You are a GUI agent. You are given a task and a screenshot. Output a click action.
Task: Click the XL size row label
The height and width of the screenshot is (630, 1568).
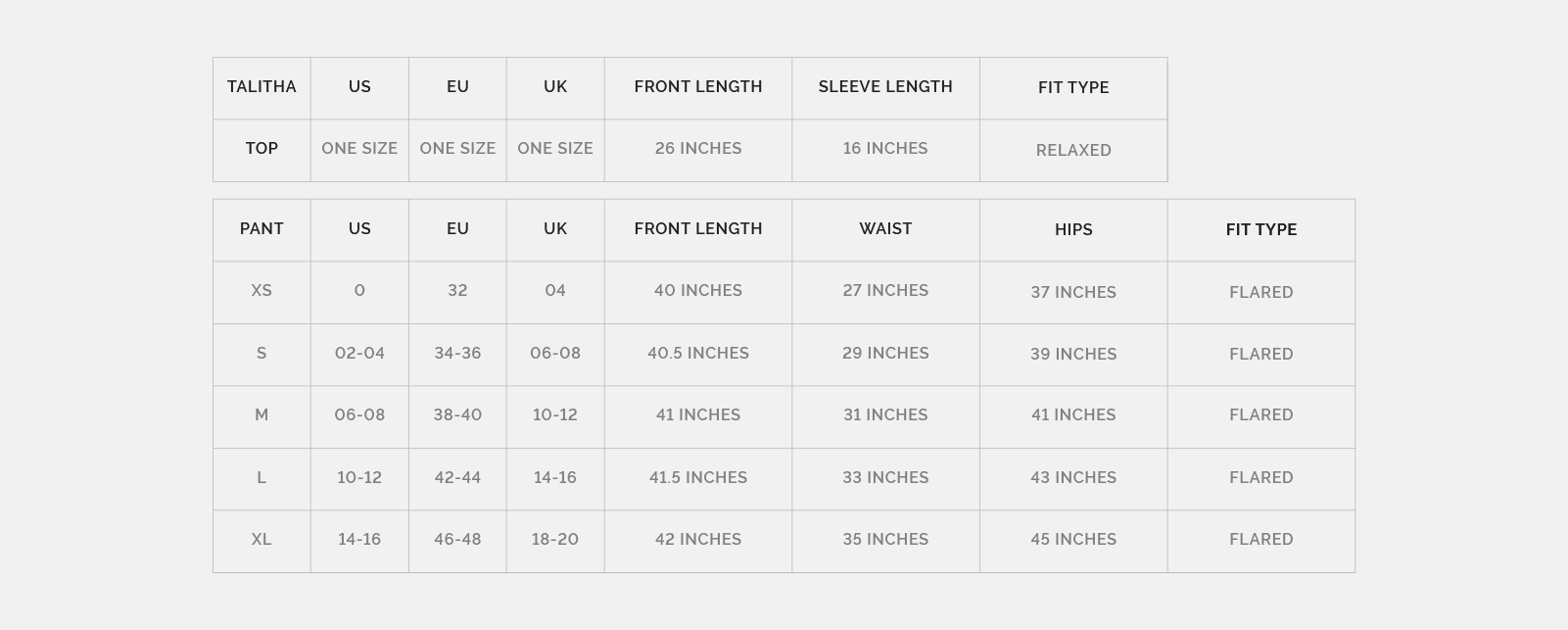coord(261,540)
